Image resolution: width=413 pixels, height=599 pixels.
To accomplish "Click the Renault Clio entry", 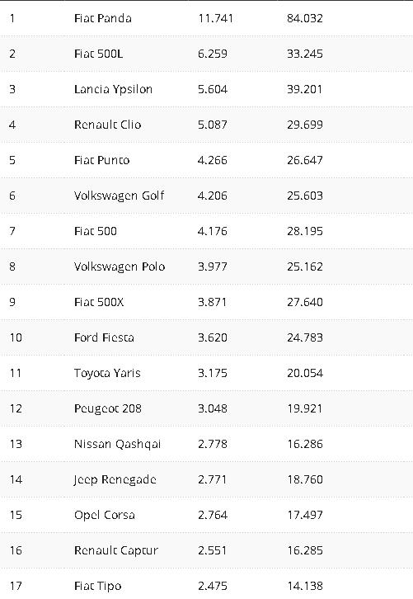I will point(108,125).
